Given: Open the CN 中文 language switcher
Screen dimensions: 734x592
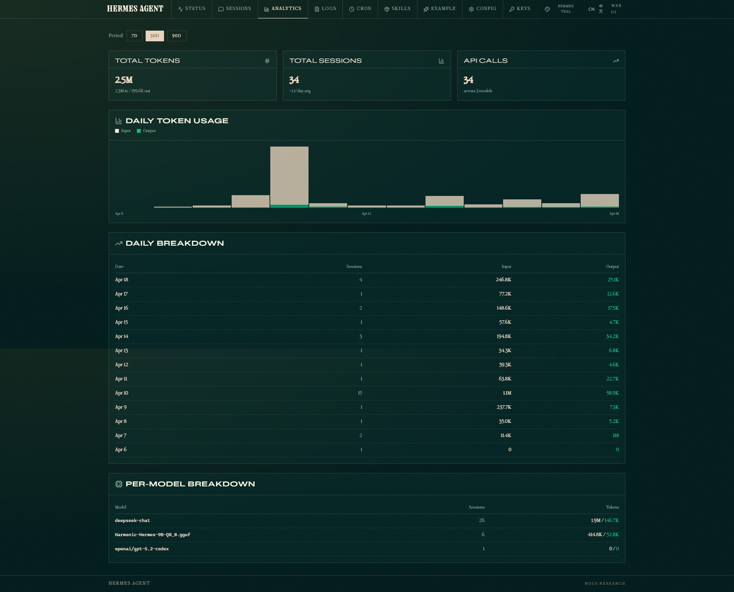Looking at the screenshot, I should [x=595, y=9].
